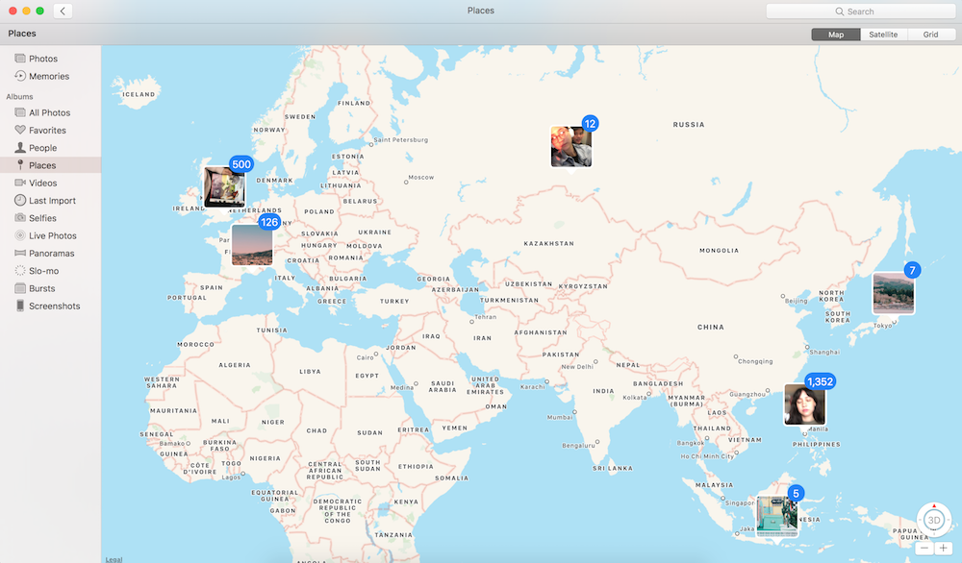Viewport: 962px width, 563px height.
Task: Toggle the 3D compass control
Action: (x=934, y=520)
